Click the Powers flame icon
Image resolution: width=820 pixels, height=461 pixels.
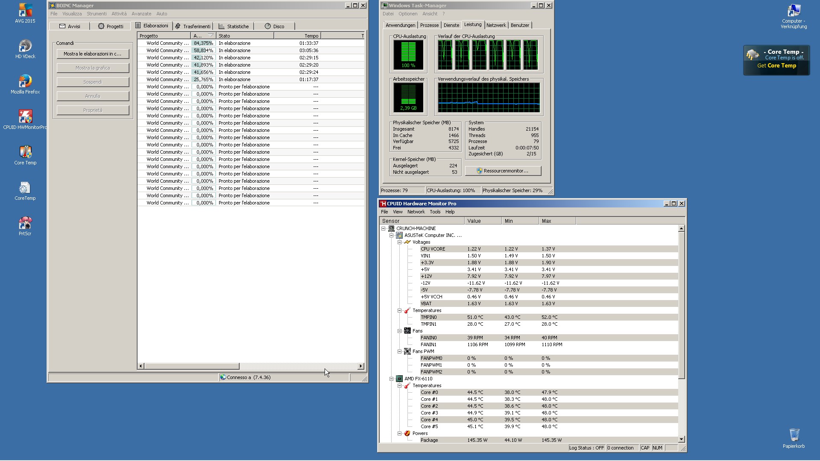[x=407, y=433]
